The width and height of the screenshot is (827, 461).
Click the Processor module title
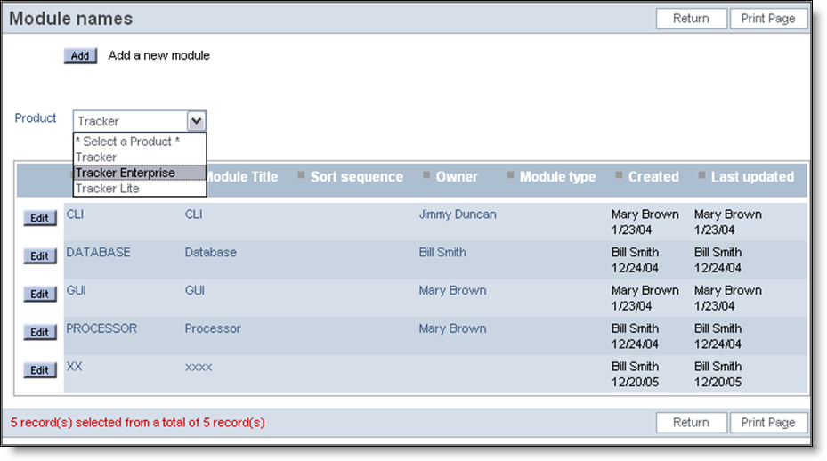(x=213, y=328)
